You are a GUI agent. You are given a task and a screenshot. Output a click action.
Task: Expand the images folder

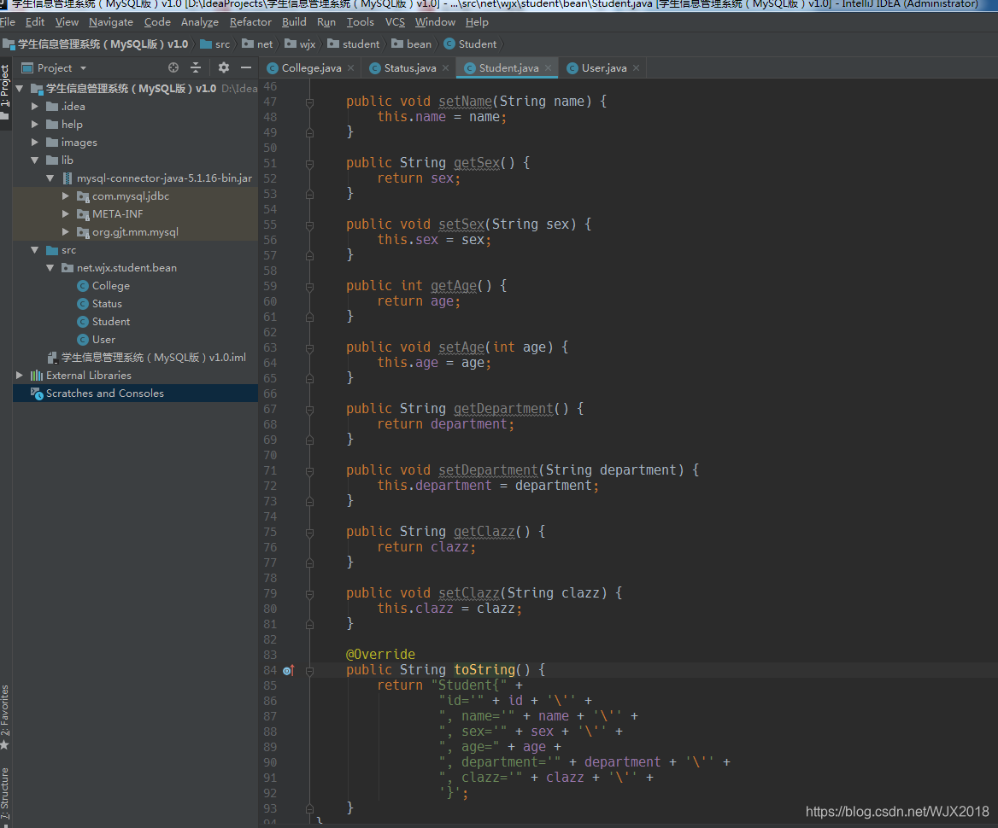[35, 143]
